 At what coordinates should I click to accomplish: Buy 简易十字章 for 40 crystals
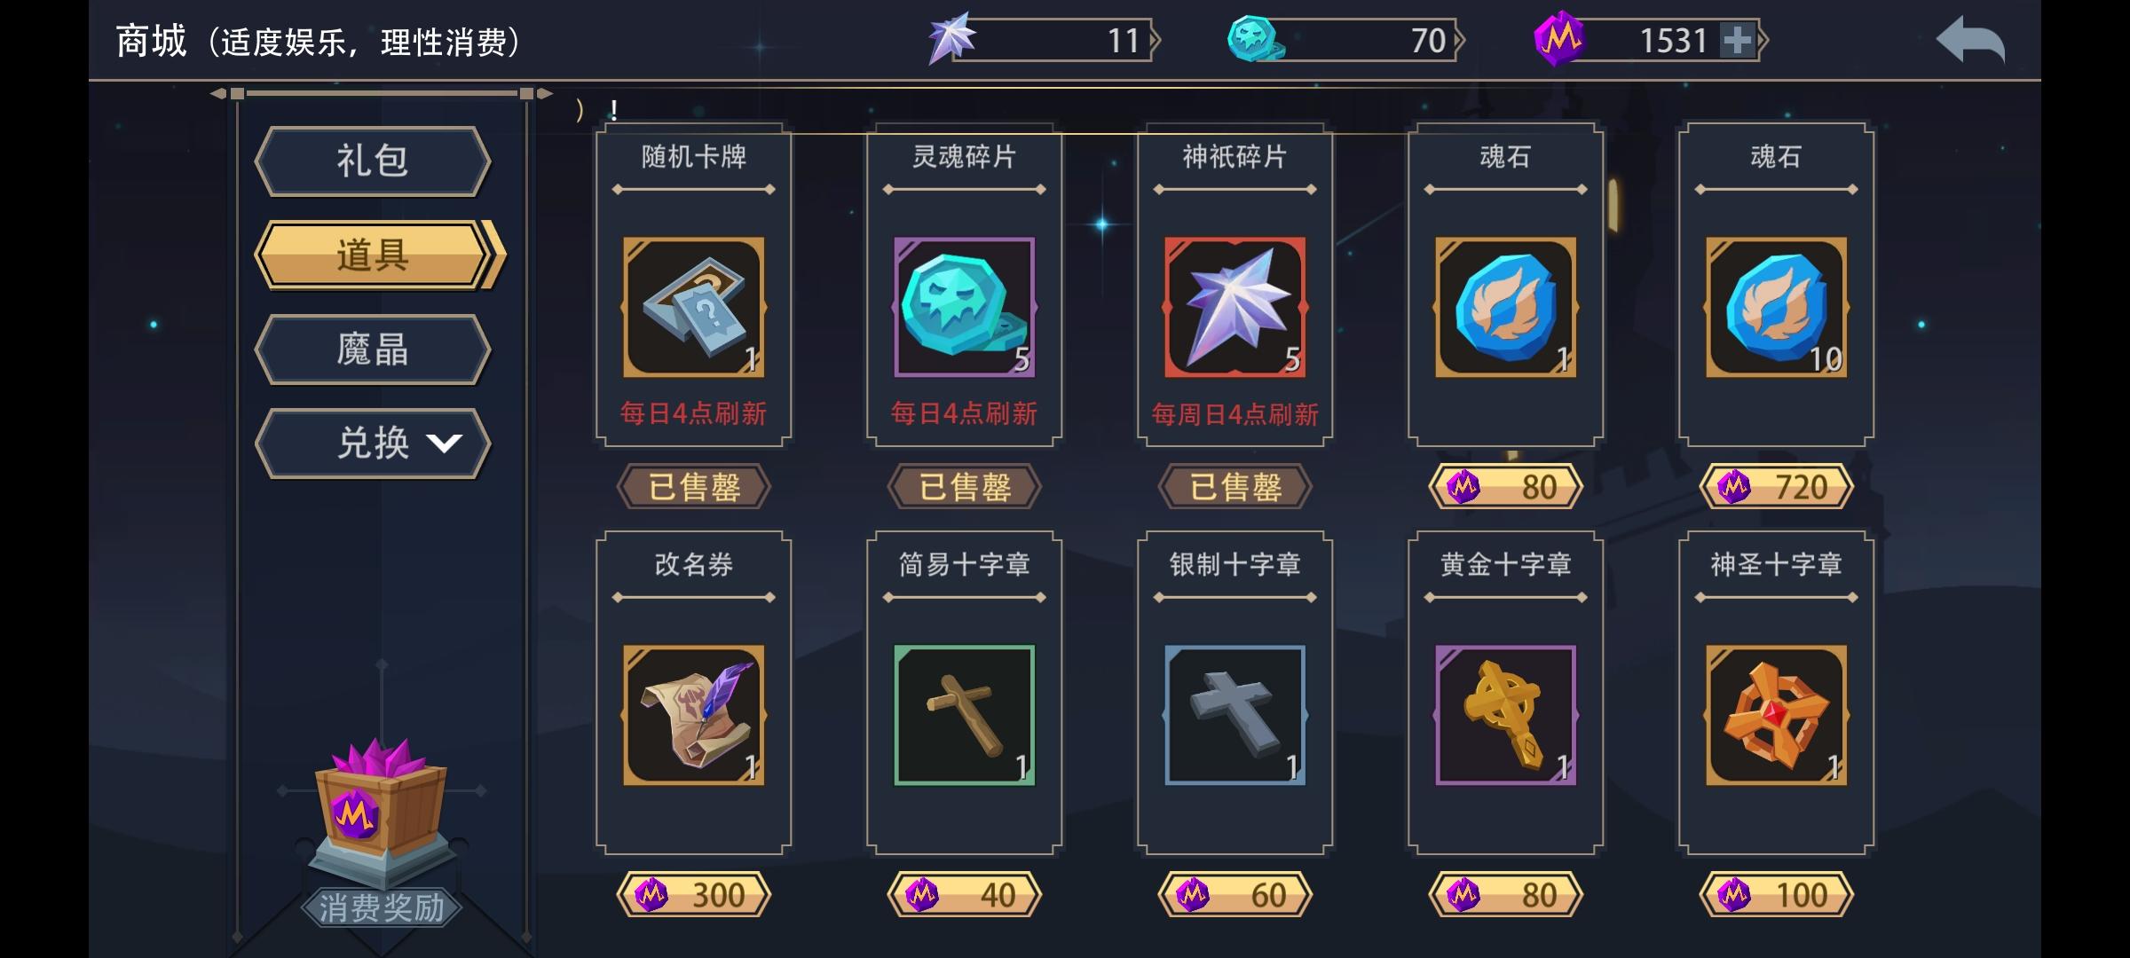[x=964, y=894]
